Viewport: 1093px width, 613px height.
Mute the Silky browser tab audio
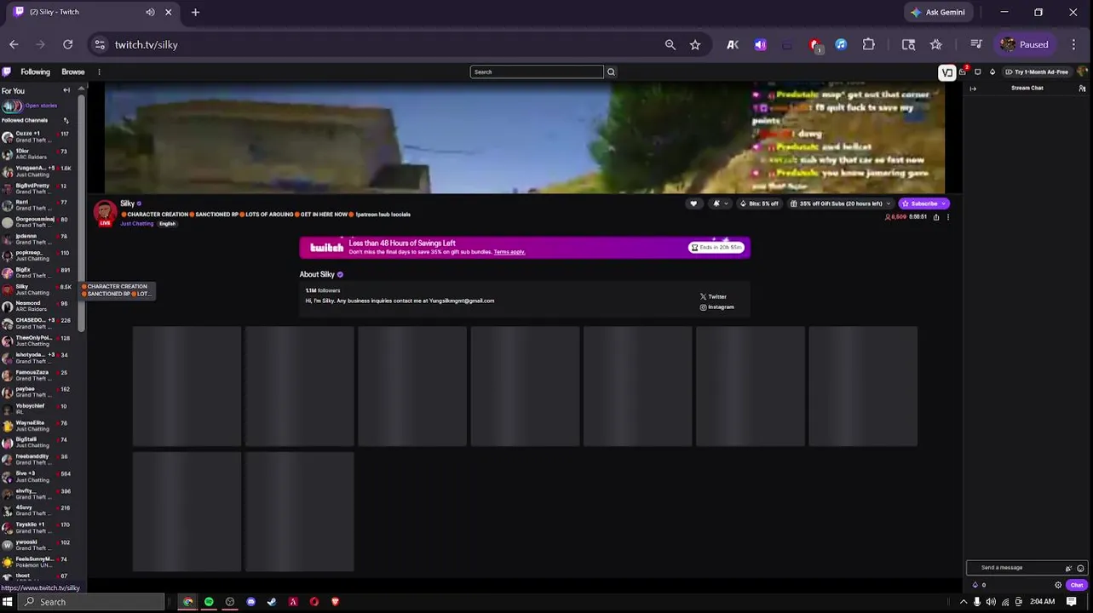(x=150, y=12)
